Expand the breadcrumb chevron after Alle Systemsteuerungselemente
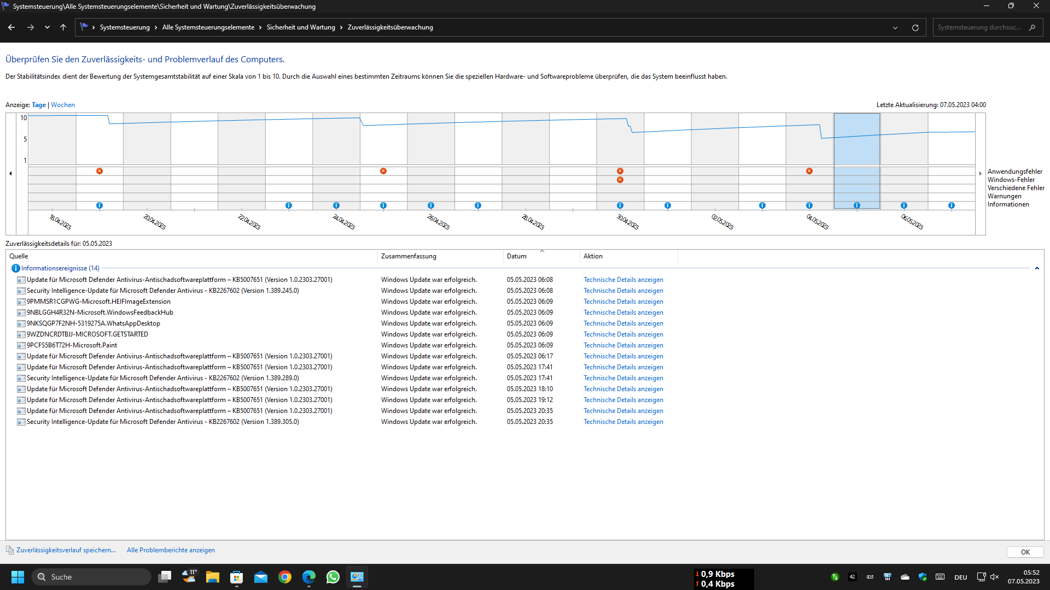Screen dimensions: 1050x590 coord(260,27)
